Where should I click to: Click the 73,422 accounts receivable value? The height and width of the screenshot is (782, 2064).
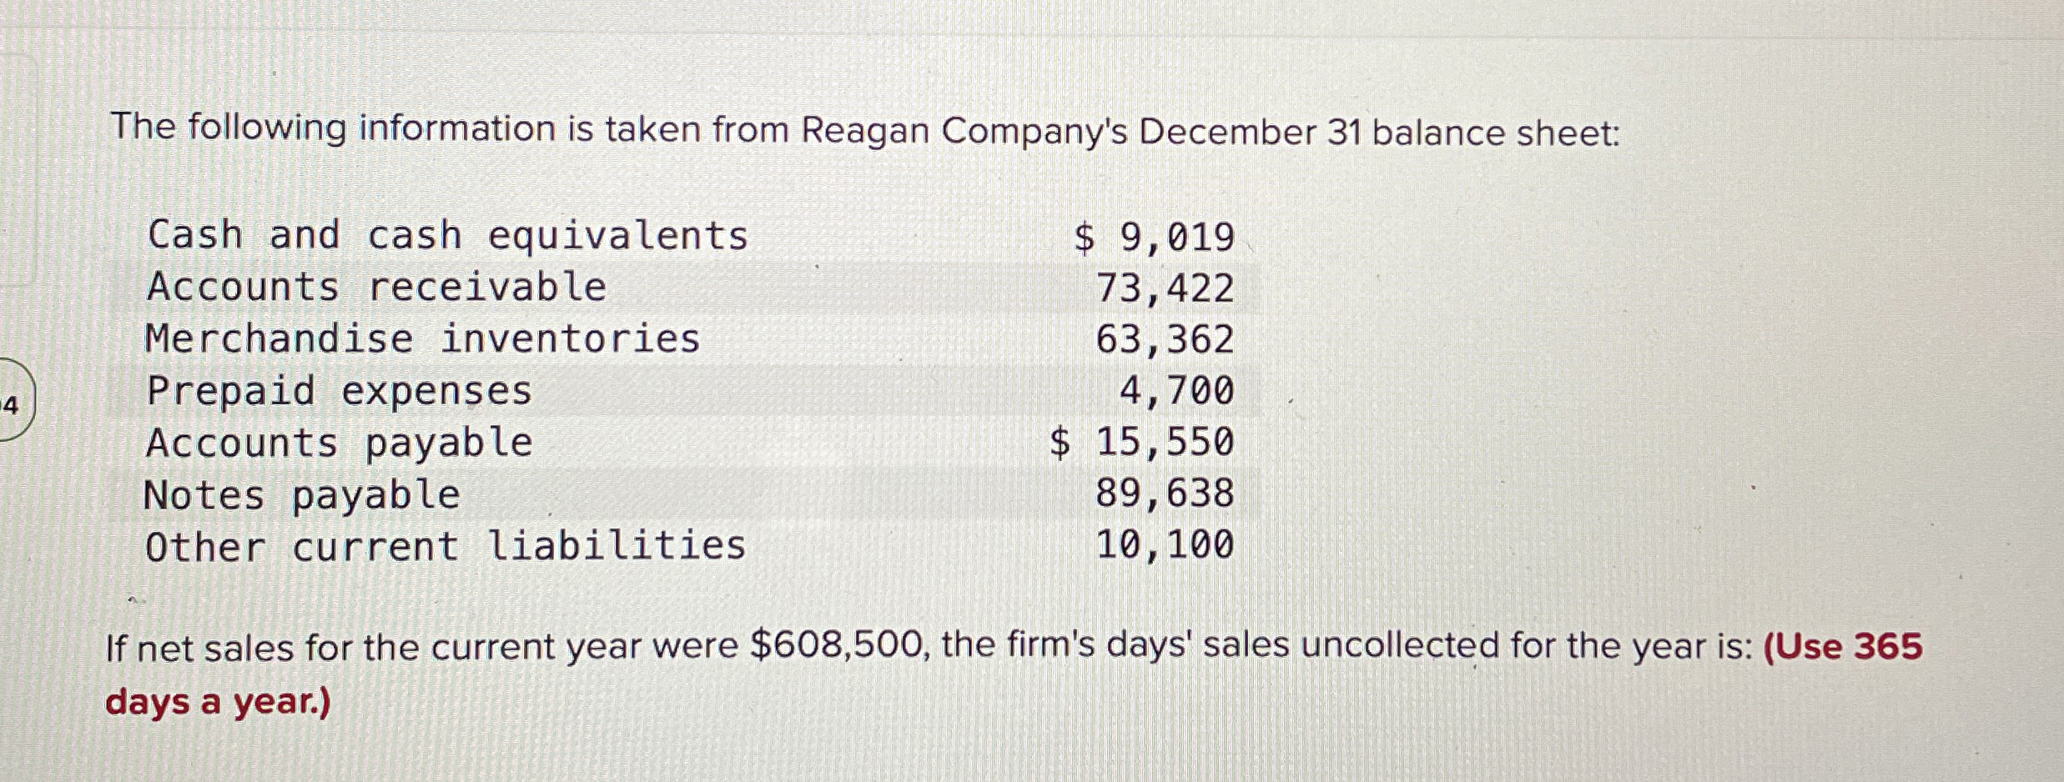[1165, 289]
